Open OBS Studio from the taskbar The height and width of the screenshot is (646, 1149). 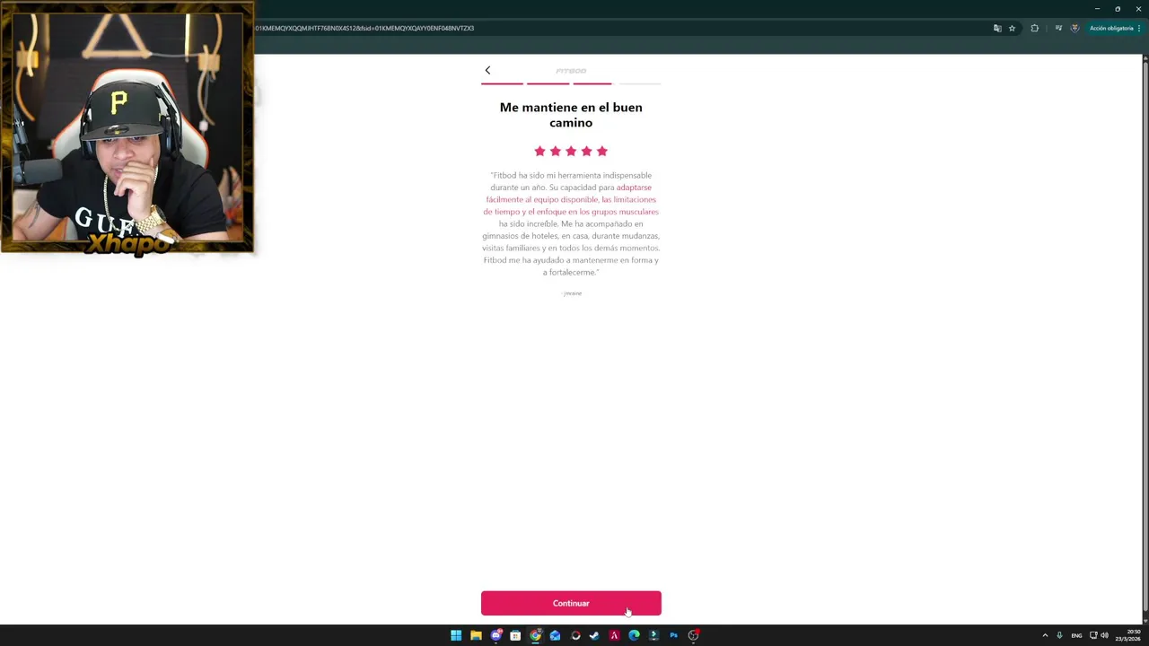coord(693,635)
